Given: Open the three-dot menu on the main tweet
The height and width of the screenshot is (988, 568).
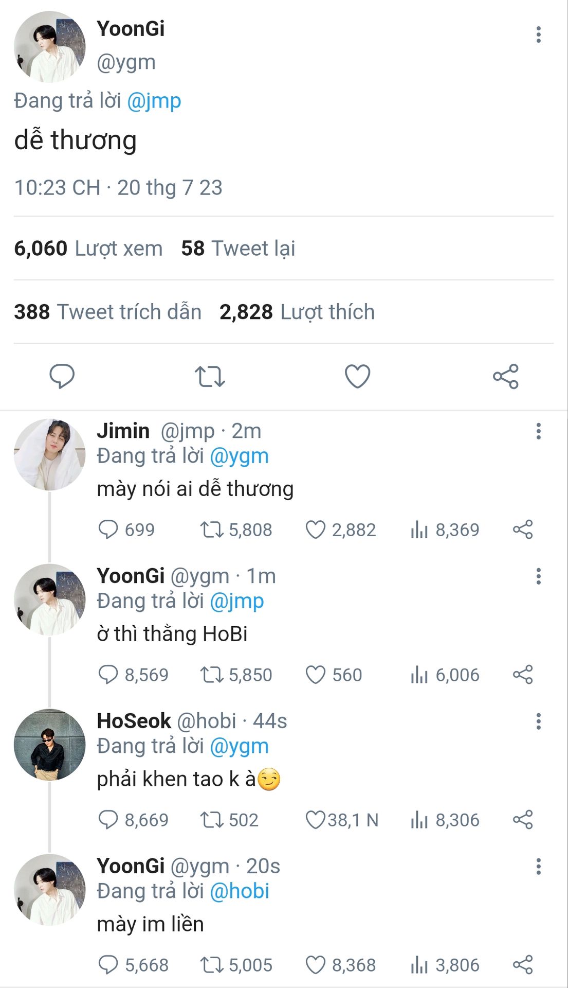Looking at the screenshot, I should click(x=538, y=34).
